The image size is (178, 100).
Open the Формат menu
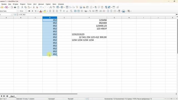tap(23, 4)
